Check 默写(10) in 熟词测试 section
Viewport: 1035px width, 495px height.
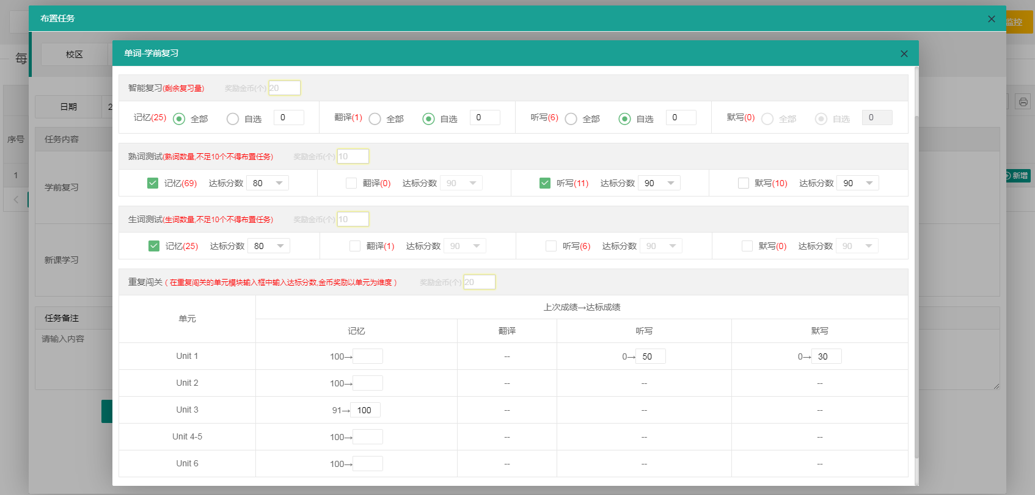[744, 183]
